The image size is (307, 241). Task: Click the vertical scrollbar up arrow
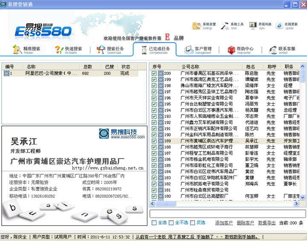click(x=302, y=66)
